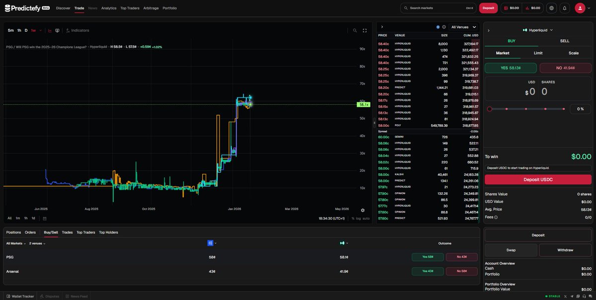Viewport: 596px width, 300px height.
Task: Focus the Search markets field
Action: coord(438,8)
